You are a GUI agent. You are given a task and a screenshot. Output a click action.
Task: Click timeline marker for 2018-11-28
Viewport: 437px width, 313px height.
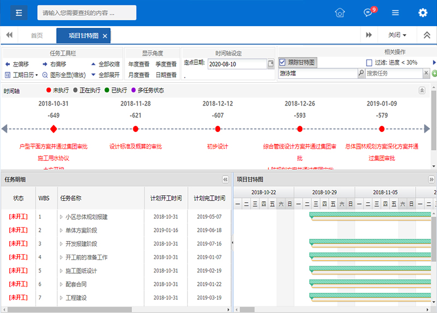coord(135,129)
